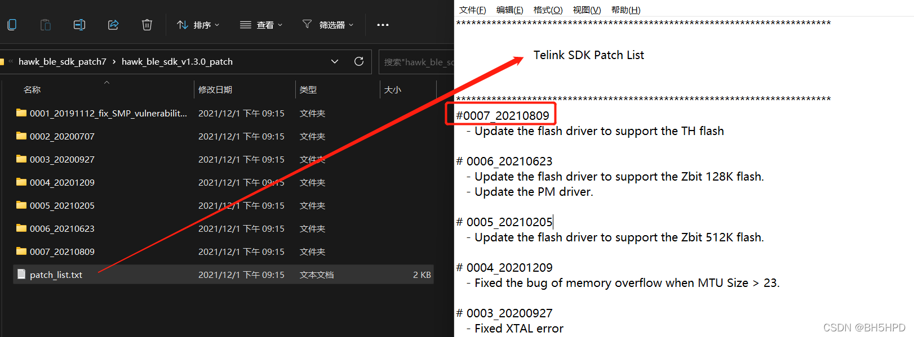Open the 文件(F) menu in Notepad
Image resolution: width=914 pixels, height=337 pixels.
tap(472, 10)
